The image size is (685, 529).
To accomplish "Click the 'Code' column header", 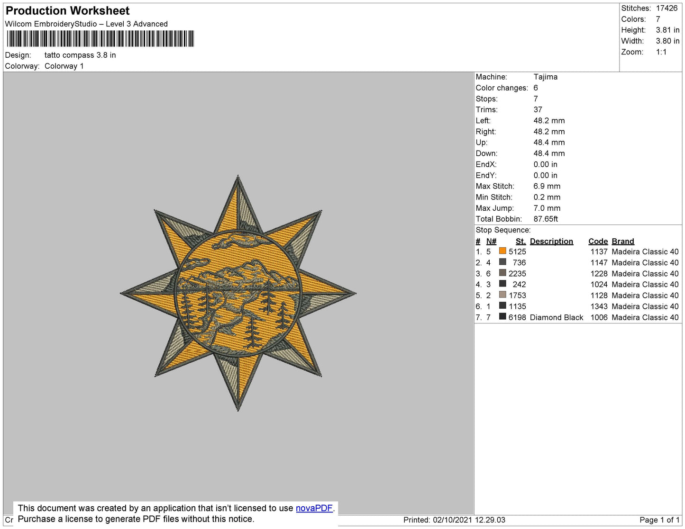I will pos(598,241).
